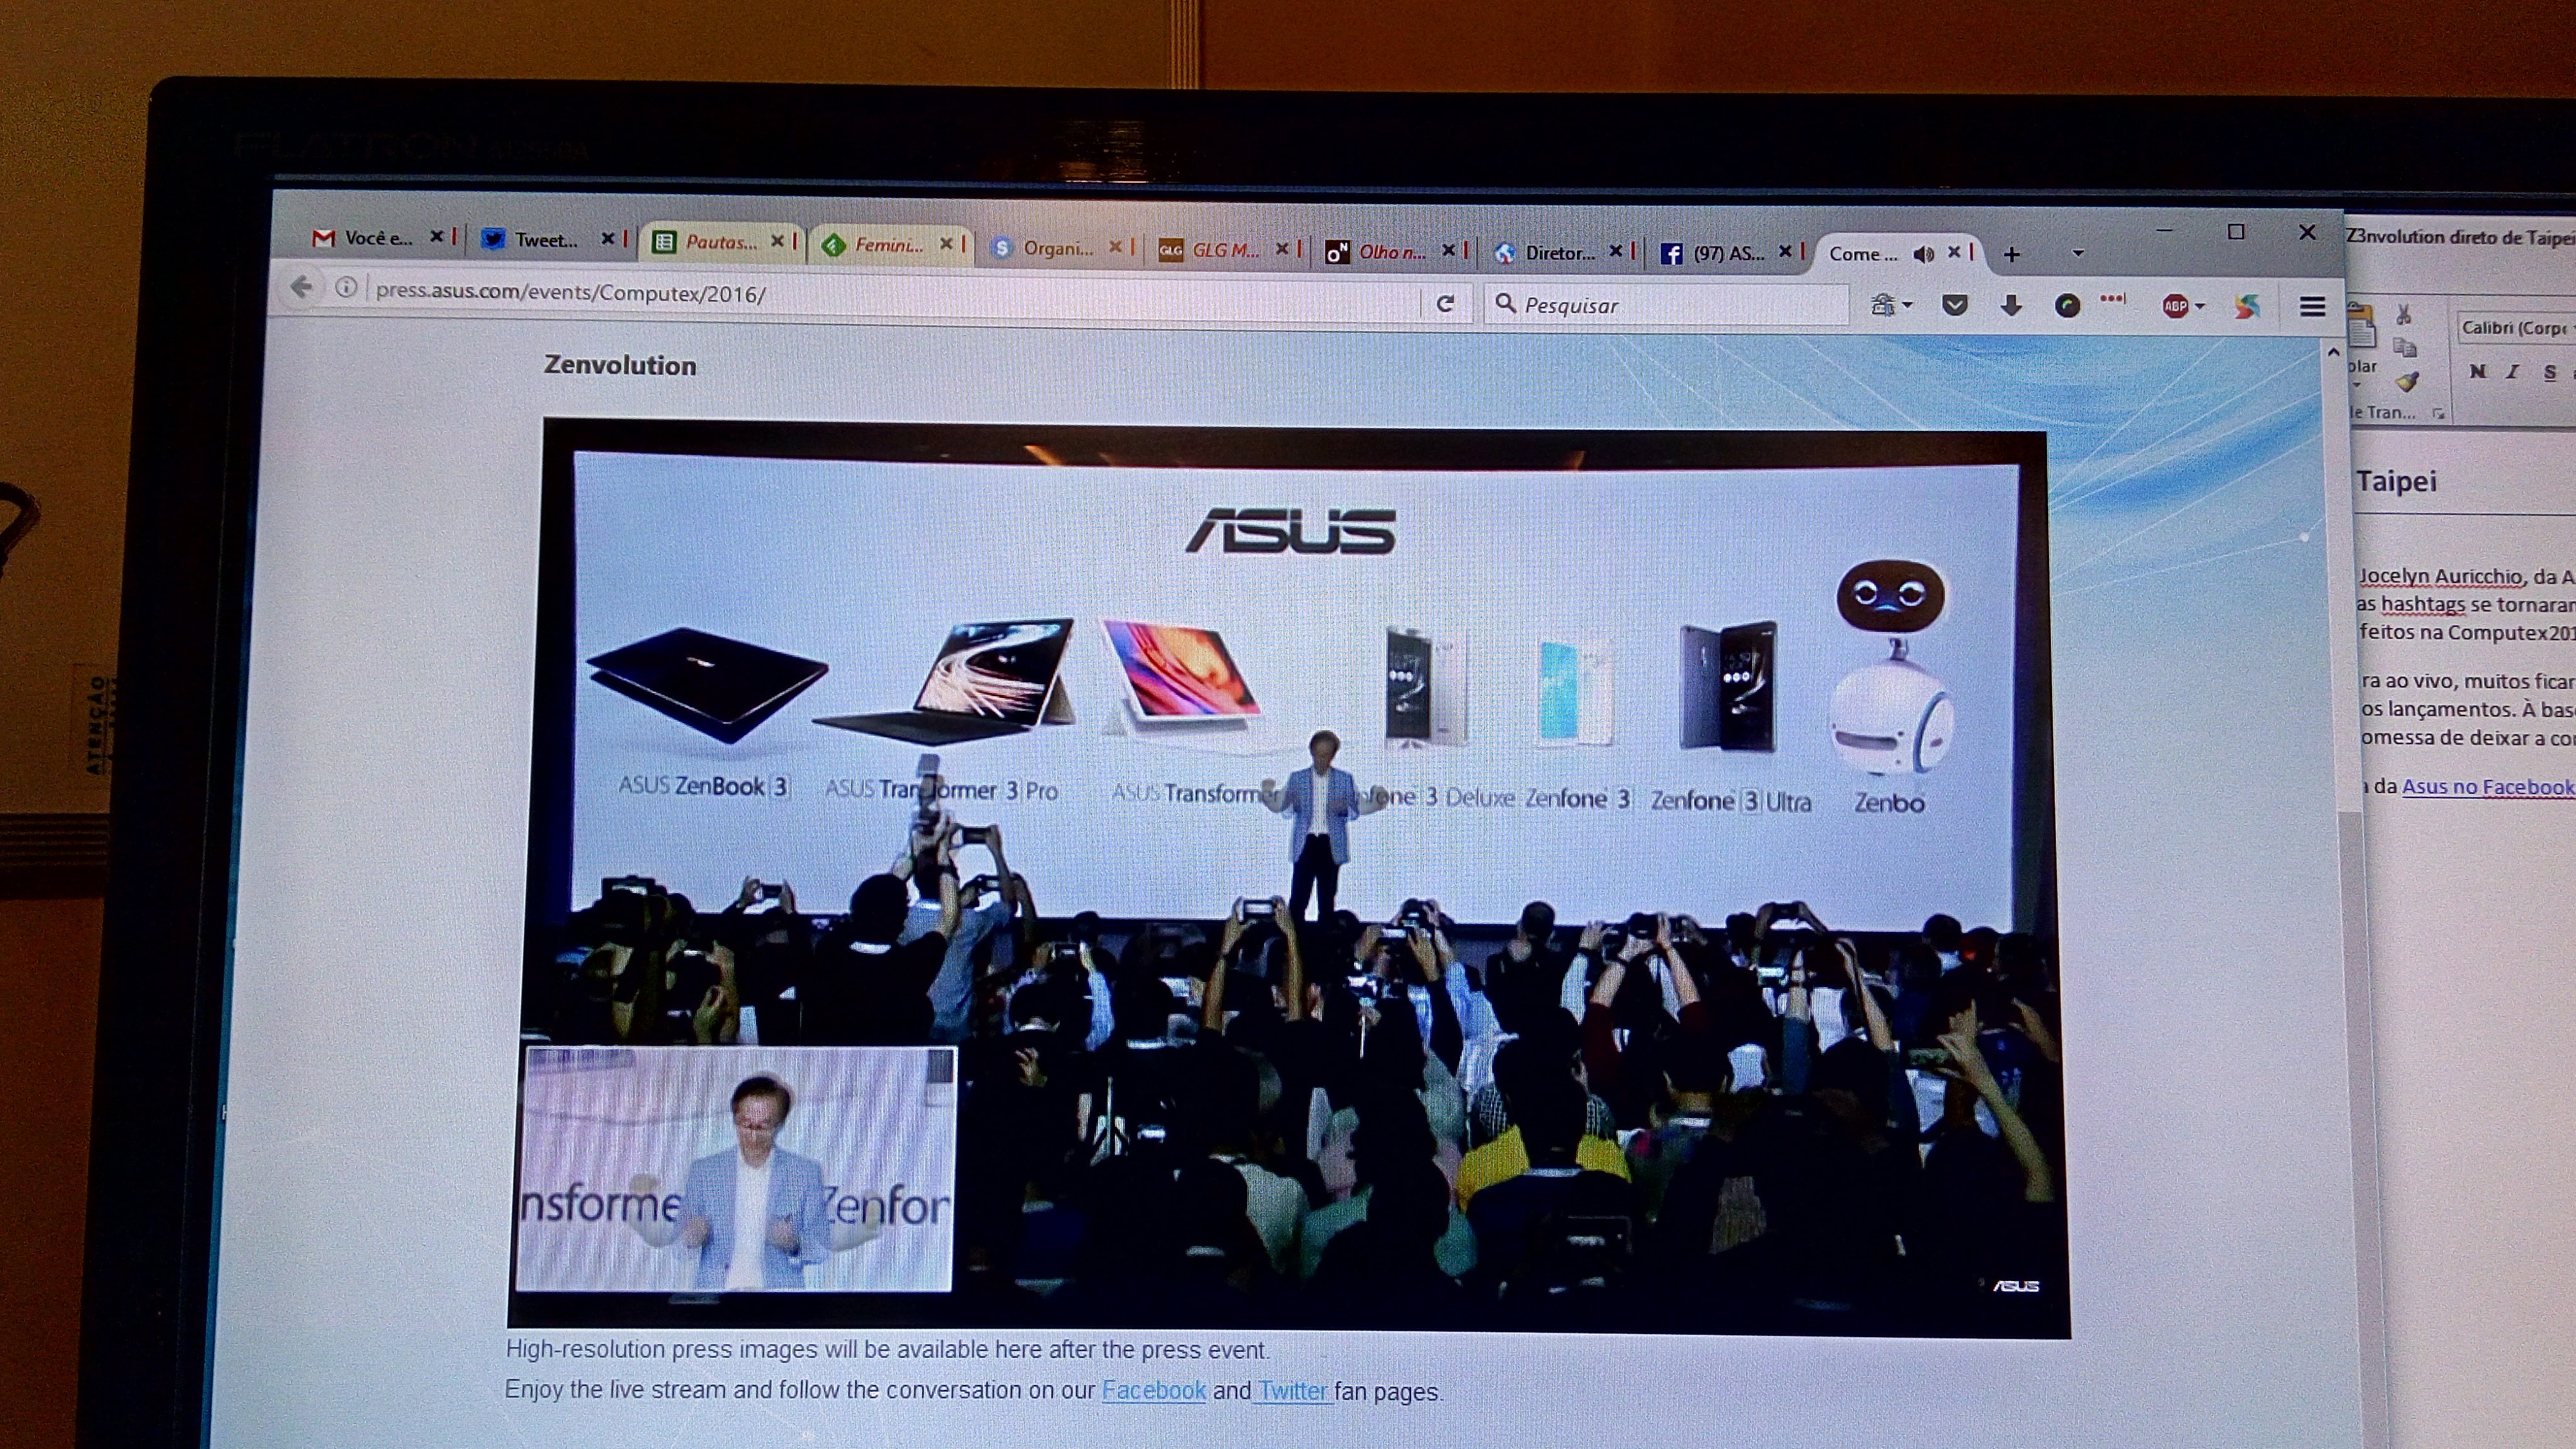Image resolution: width=2576 pixels, height=1449 pixels.
Task: Toggle bold (N) formatting in Word
Action: 2477,371
